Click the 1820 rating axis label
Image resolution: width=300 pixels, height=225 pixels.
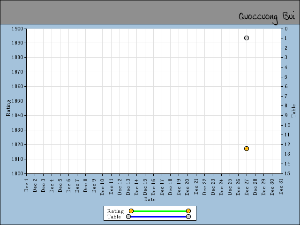click(x=17, y=145)
